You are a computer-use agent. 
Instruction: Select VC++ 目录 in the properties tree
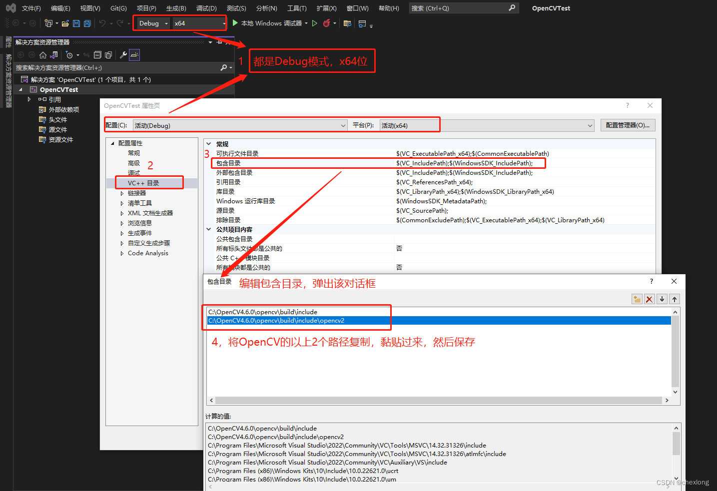tap(143, 183)
